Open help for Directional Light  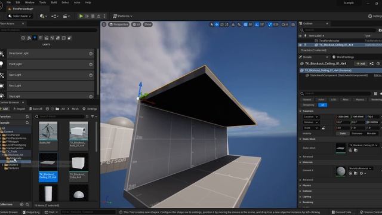coord(91,54)
